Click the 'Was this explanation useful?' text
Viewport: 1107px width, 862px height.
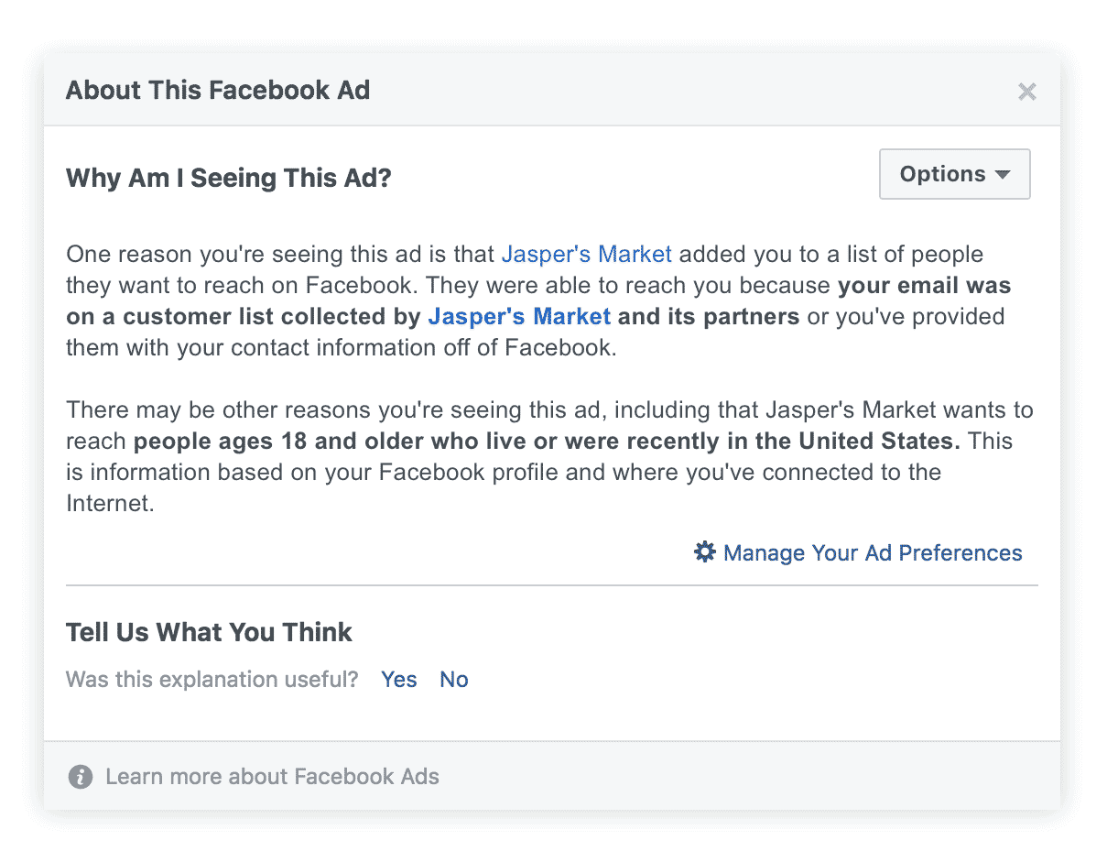point(212,680)
